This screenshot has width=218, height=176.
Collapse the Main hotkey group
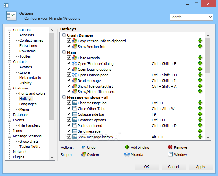64,52
